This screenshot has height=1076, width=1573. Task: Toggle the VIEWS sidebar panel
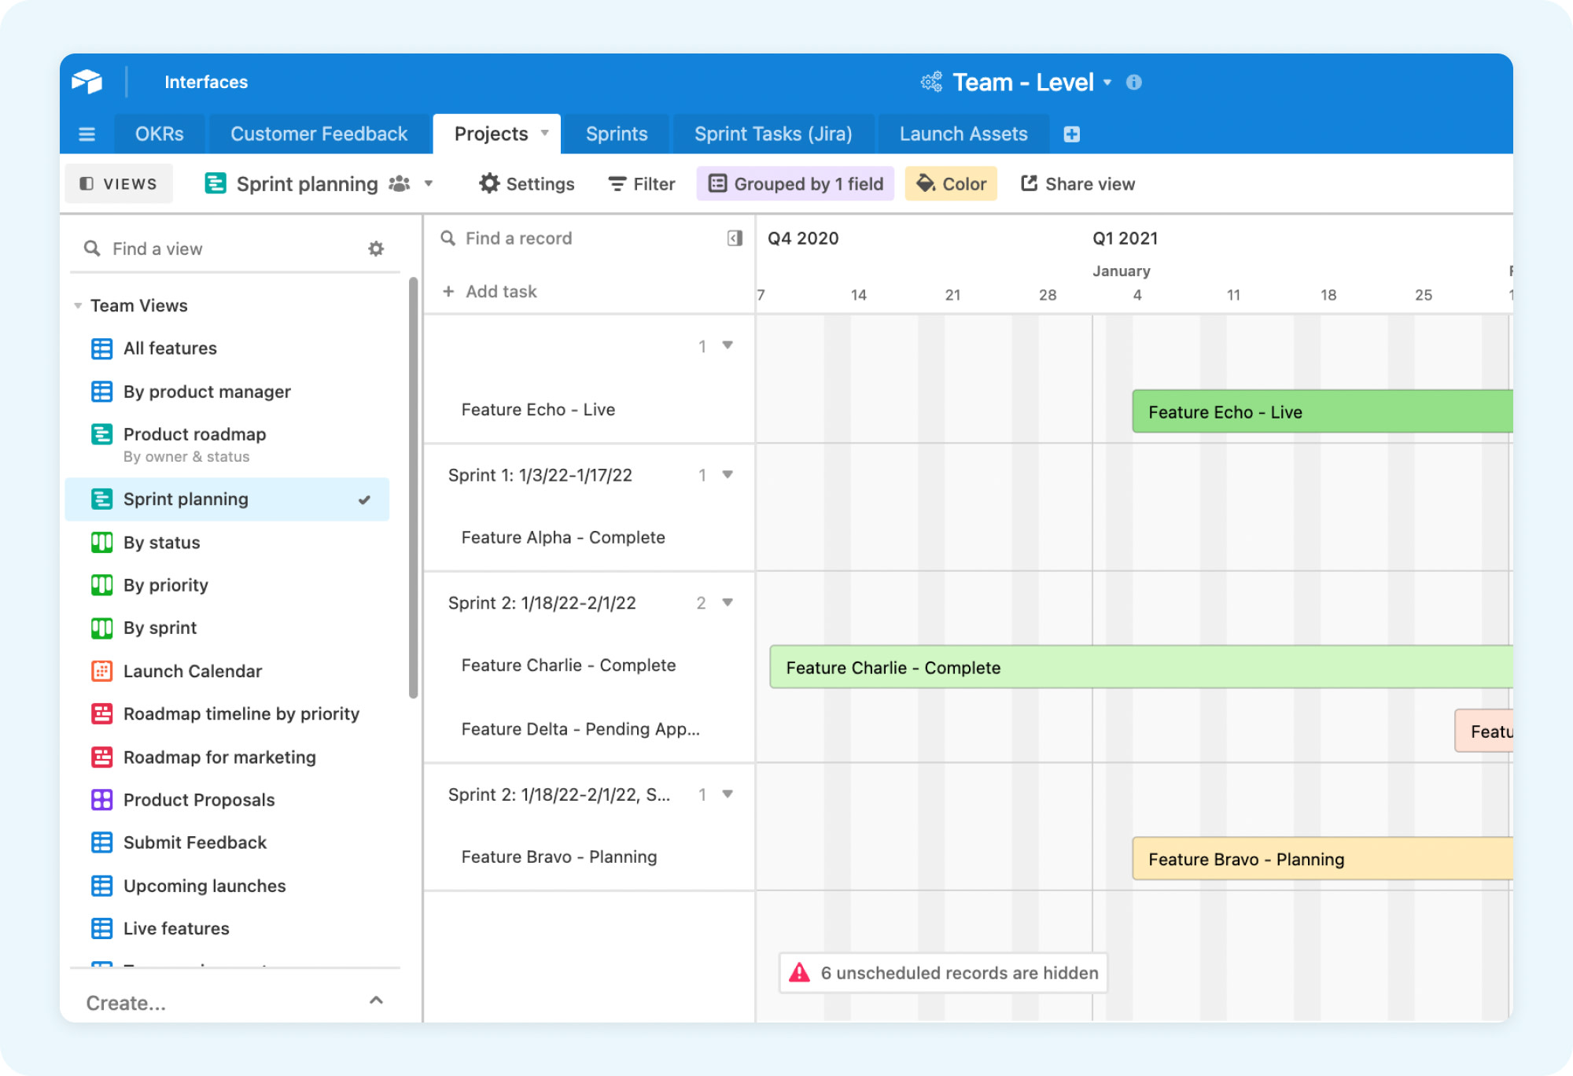pyautogui.click(x=118, y=183)
